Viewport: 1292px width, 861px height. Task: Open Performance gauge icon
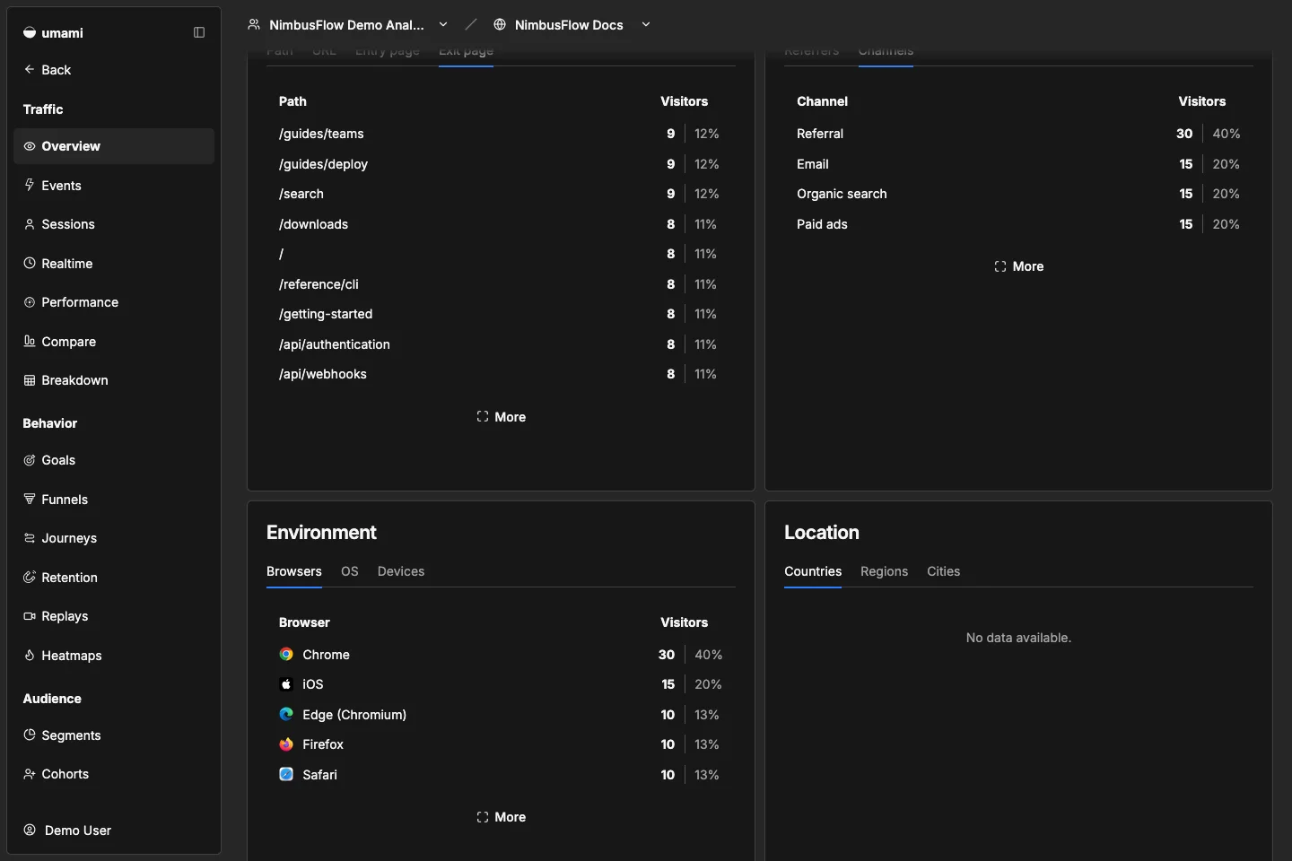coord(30,302)
